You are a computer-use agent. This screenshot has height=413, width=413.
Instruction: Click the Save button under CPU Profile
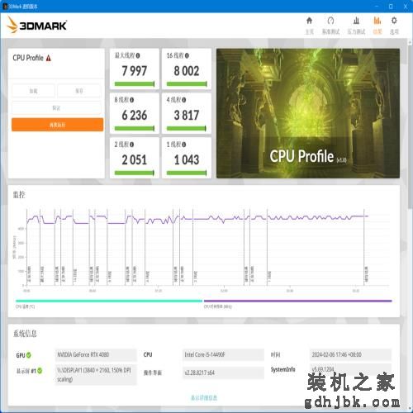pos(79,91)
